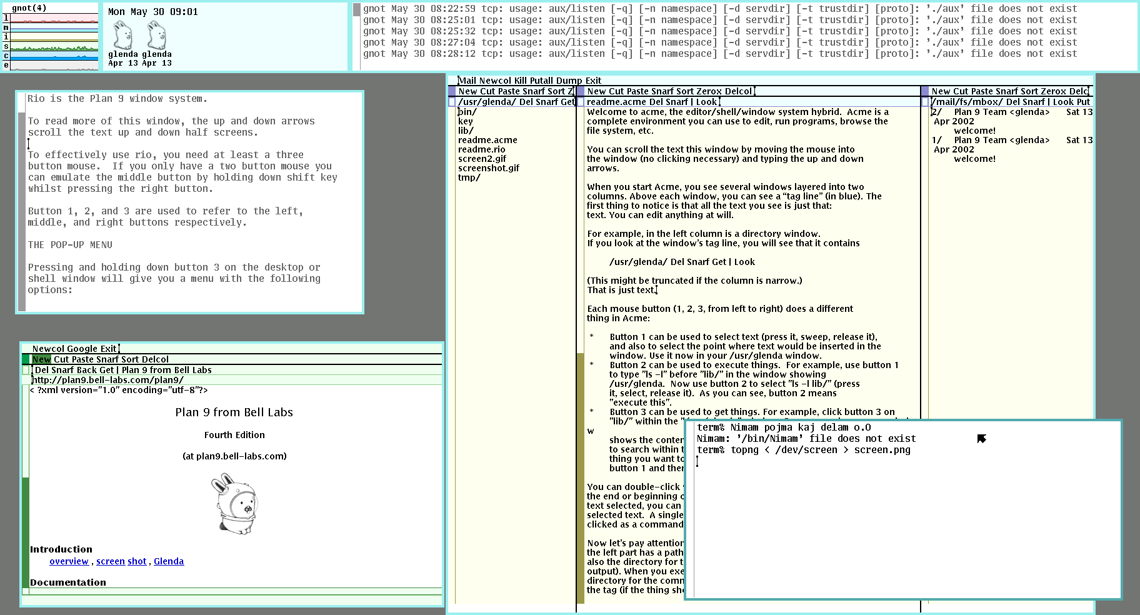Click Zerox in acme's middle column tag

pos(709,91)
